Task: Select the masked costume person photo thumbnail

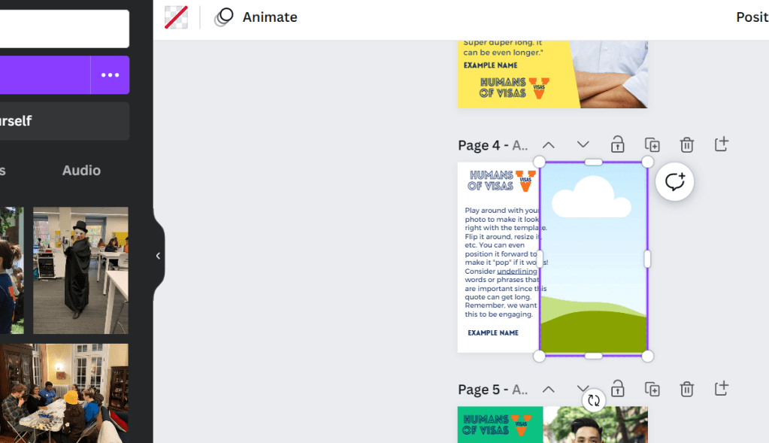Action: click(x=80, y=270)
